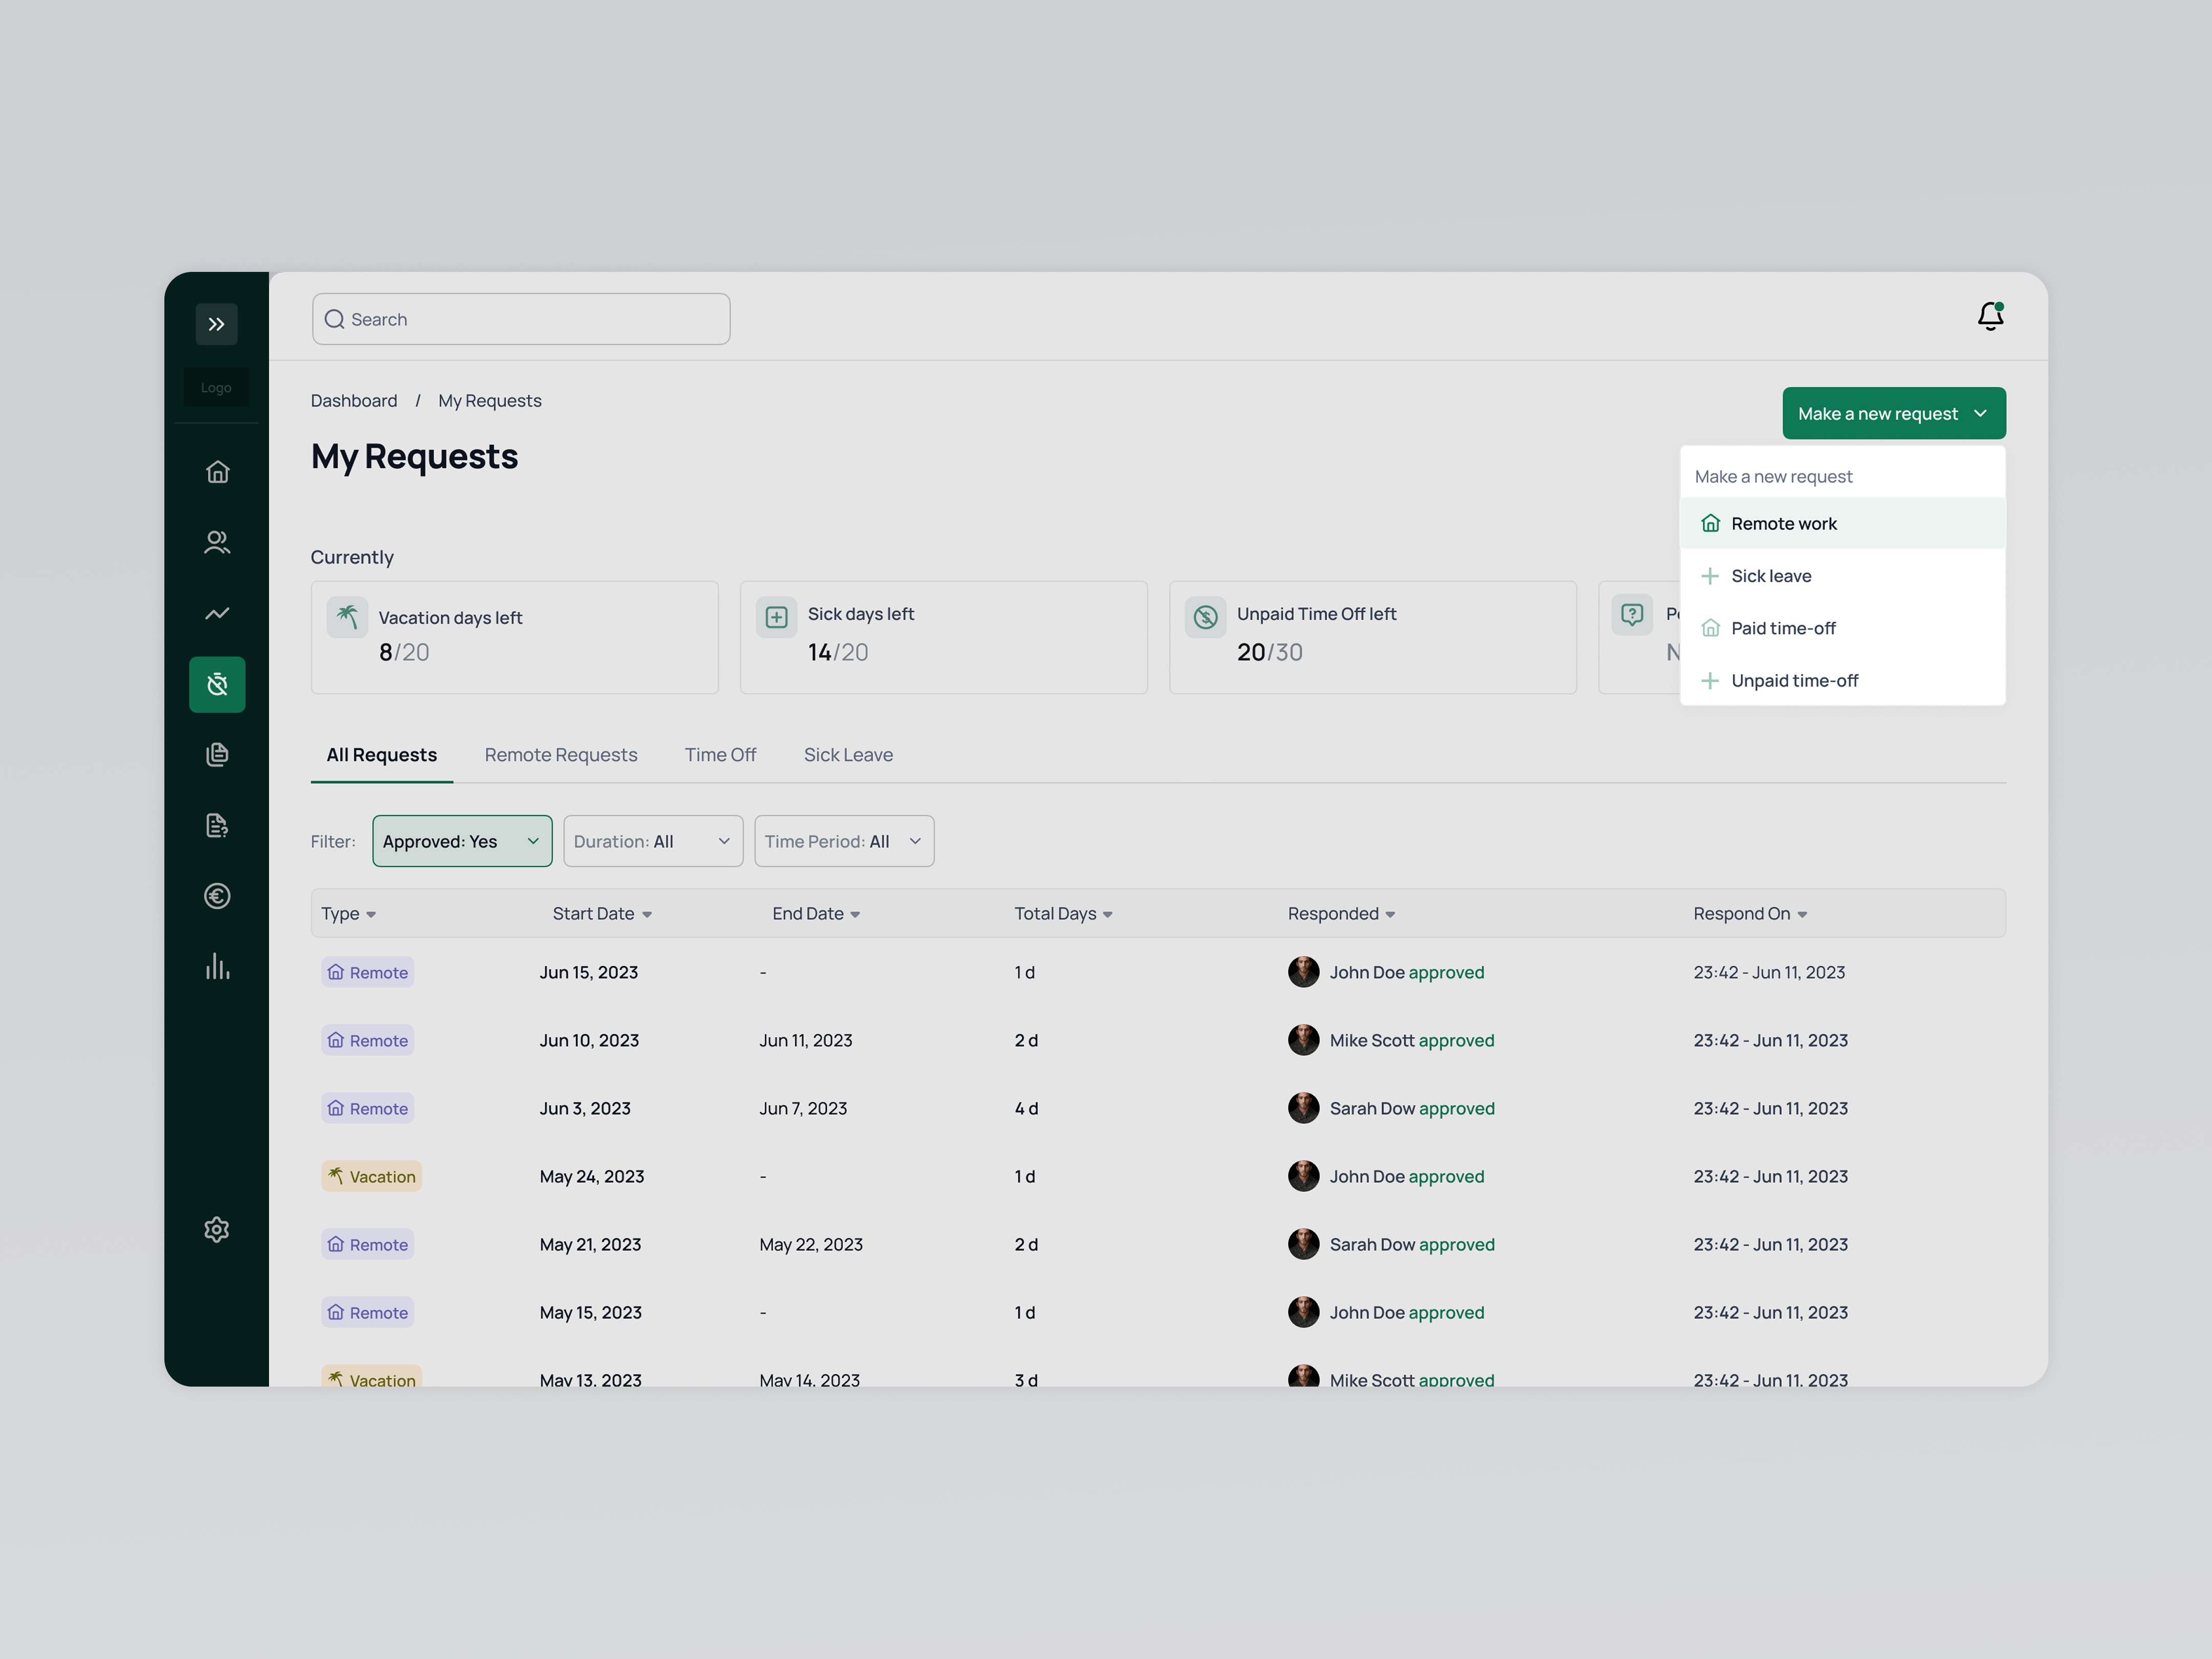Collapse the Make a new request button
The height and width of the screenshot is (1659, 2212).
(x=1893, y=413)
